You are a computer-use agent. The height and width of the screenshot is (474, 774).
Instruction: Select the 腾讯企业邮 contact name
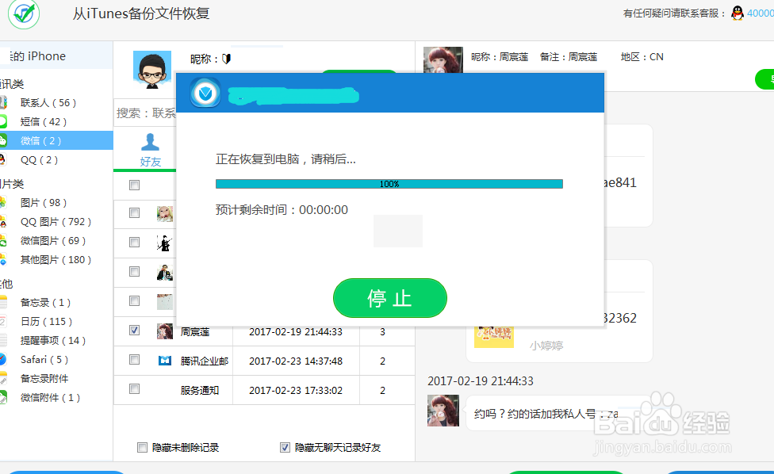tap(205, 361)
